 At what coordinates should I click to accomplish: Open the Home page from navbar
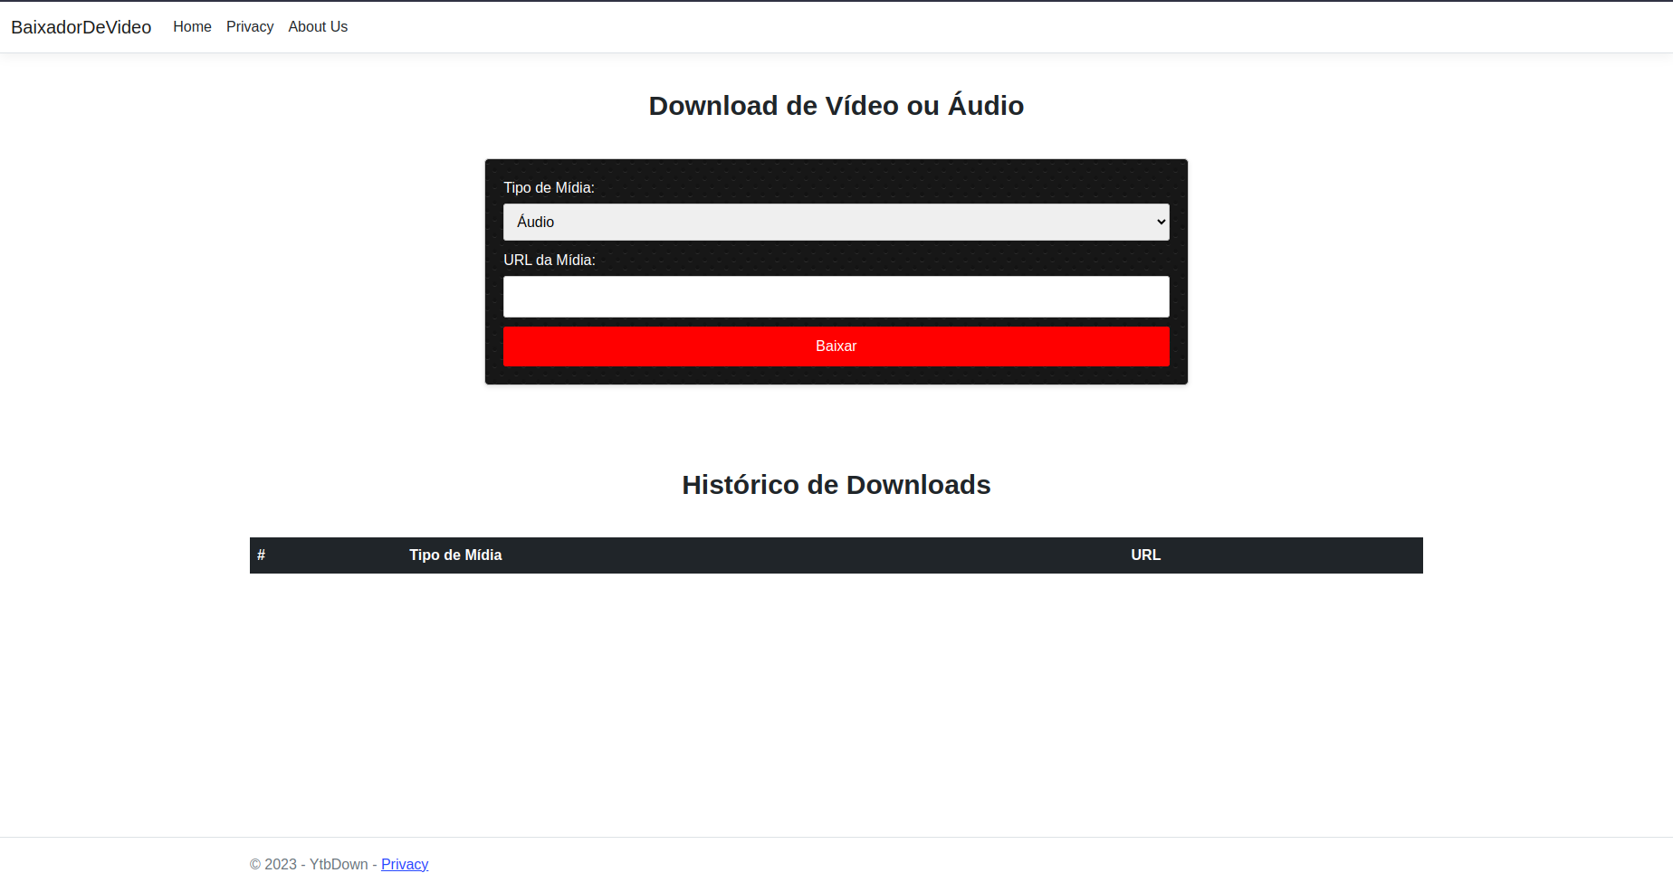point(192,27)
